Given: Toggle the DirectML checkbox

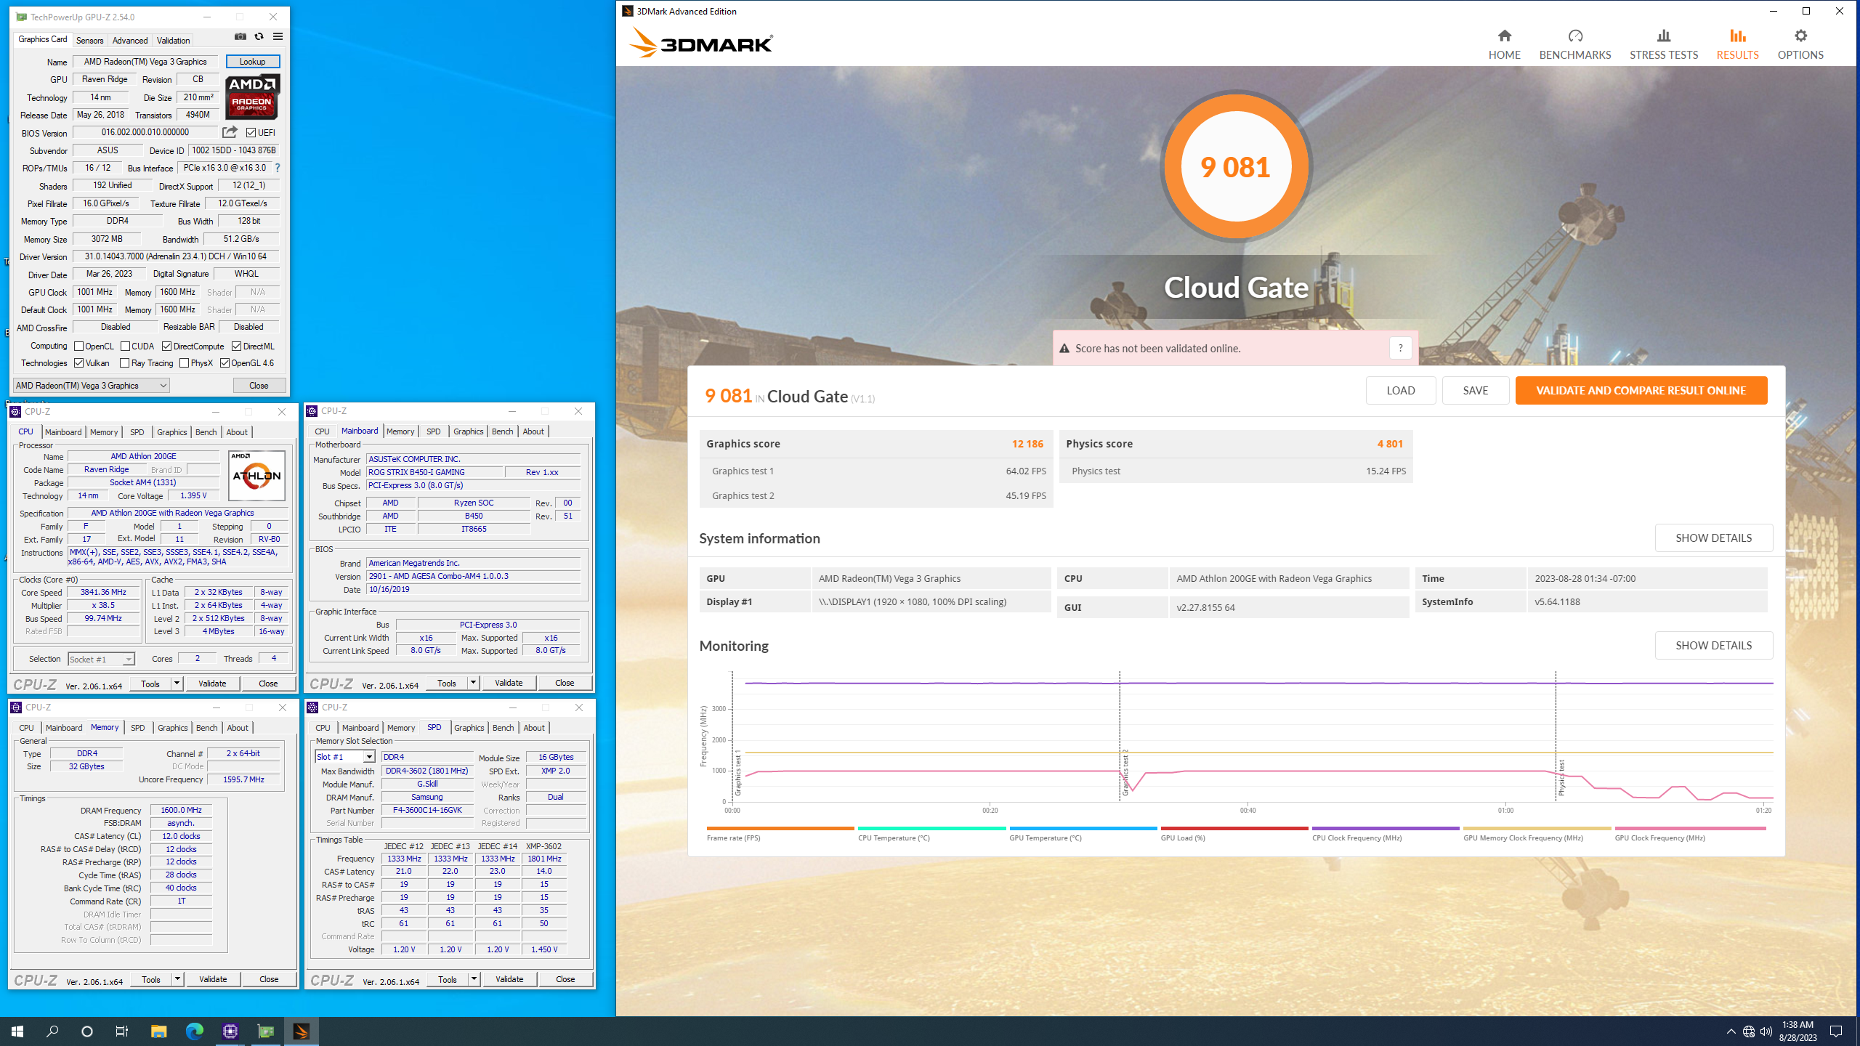Looking at the screenshot, I should point(236,346).
